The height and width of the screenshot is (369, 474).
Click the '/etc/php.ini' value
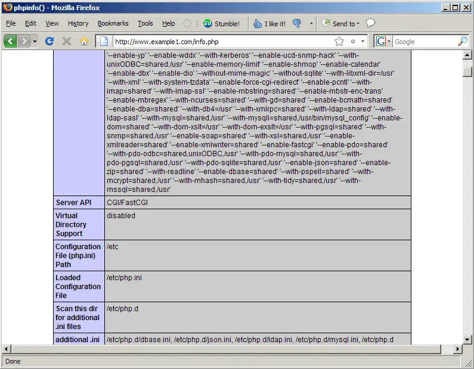[124, 278]
